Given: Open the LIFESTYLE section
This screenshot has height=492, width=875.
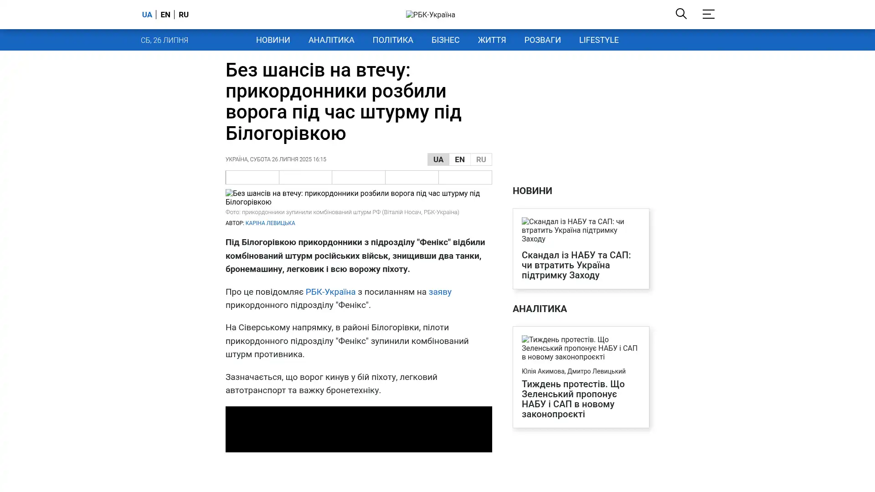Looking at the screenshot, I should pyautogui.click(x=598, y=40).
